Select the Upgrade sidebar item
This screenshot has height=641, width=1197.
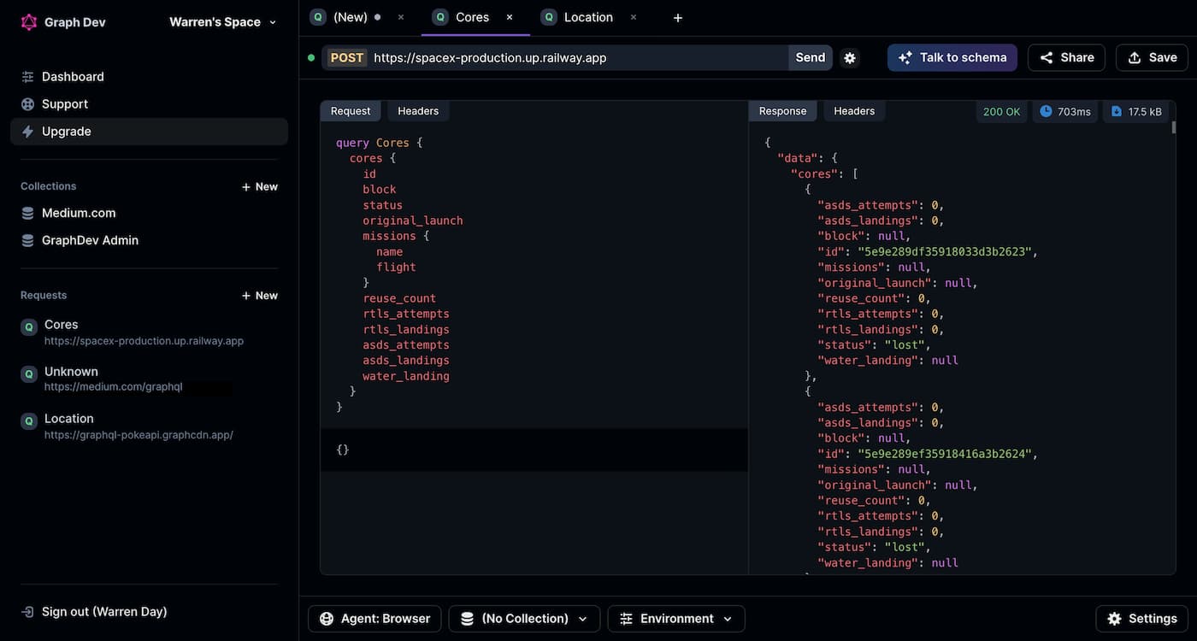[x=149, y=132]
